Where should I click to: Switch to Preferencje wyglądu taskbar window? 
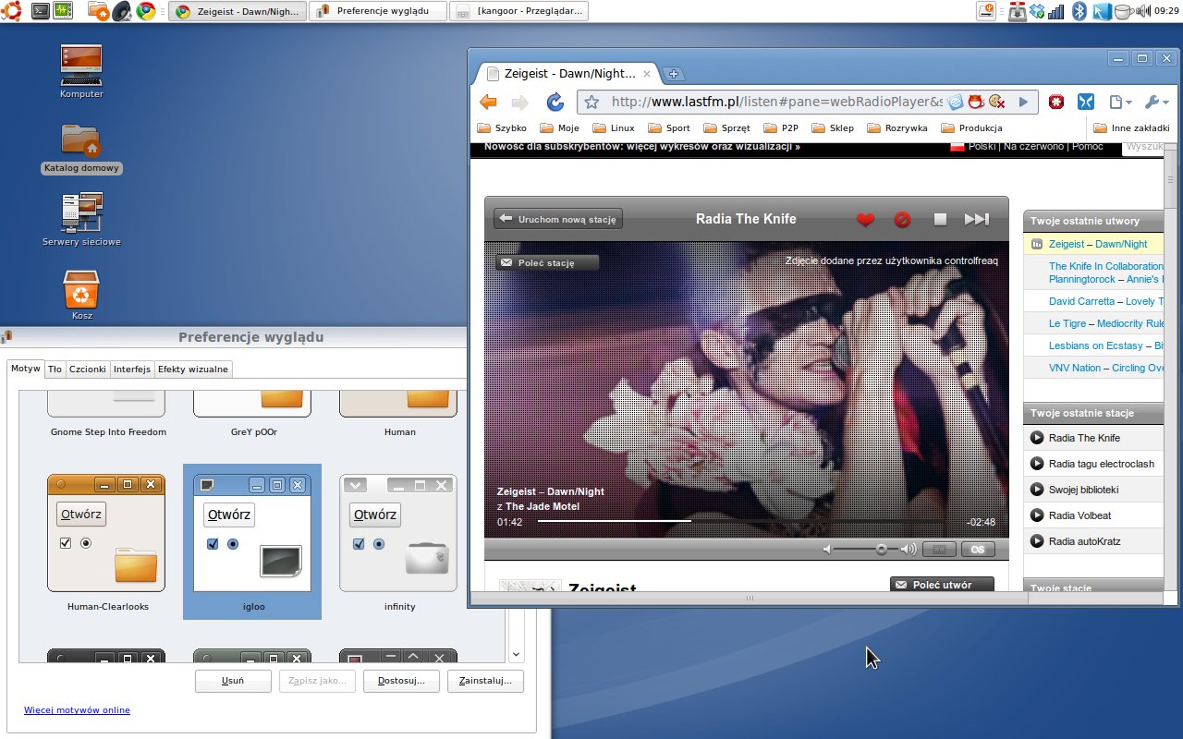point(376,11)
